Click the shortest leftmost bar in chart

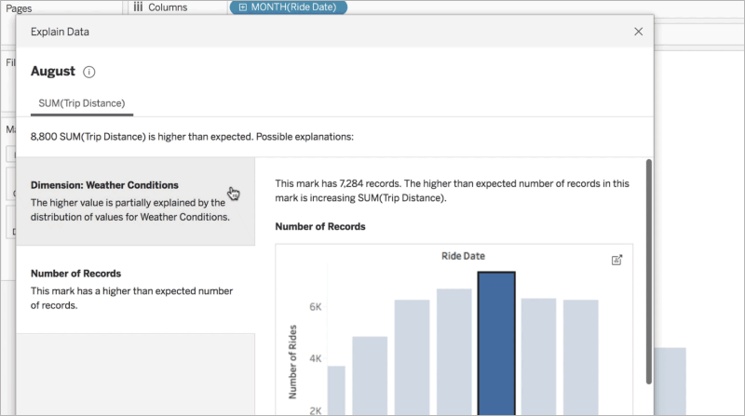pyautogui.click(x=336, y=390)
